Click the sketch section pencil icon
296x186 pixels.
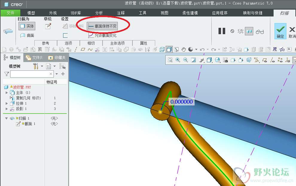click(48, 26)
